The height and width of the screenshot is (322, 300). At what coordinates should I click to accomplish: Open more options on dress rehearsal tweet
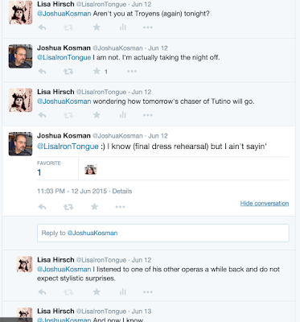tap(120, 207)
